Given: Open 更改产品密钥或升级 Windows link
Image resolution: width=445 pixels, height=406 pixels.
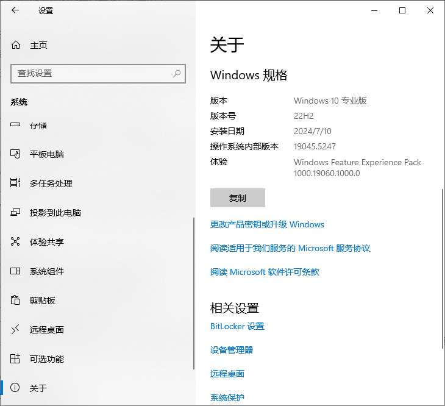Looking at the screenshot, I should [x=267, y=224].
